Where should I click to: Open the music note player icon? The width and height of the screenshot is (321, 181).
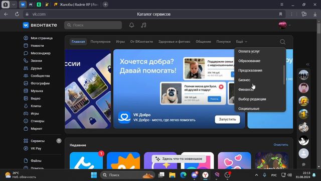pyautogui.click(x=143, y=25)
